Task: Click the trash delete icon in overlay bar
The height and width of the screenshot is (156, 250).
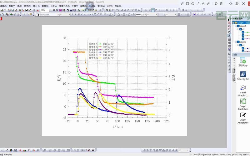Action: (x=222, y=3)
